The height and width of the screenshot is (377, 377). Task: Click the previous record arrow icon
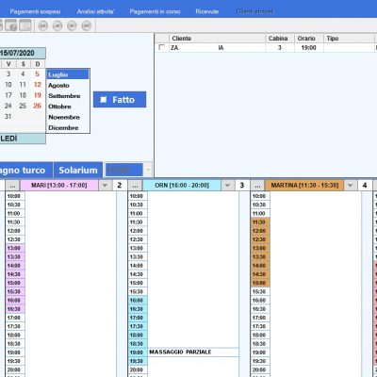click(57, 25)
